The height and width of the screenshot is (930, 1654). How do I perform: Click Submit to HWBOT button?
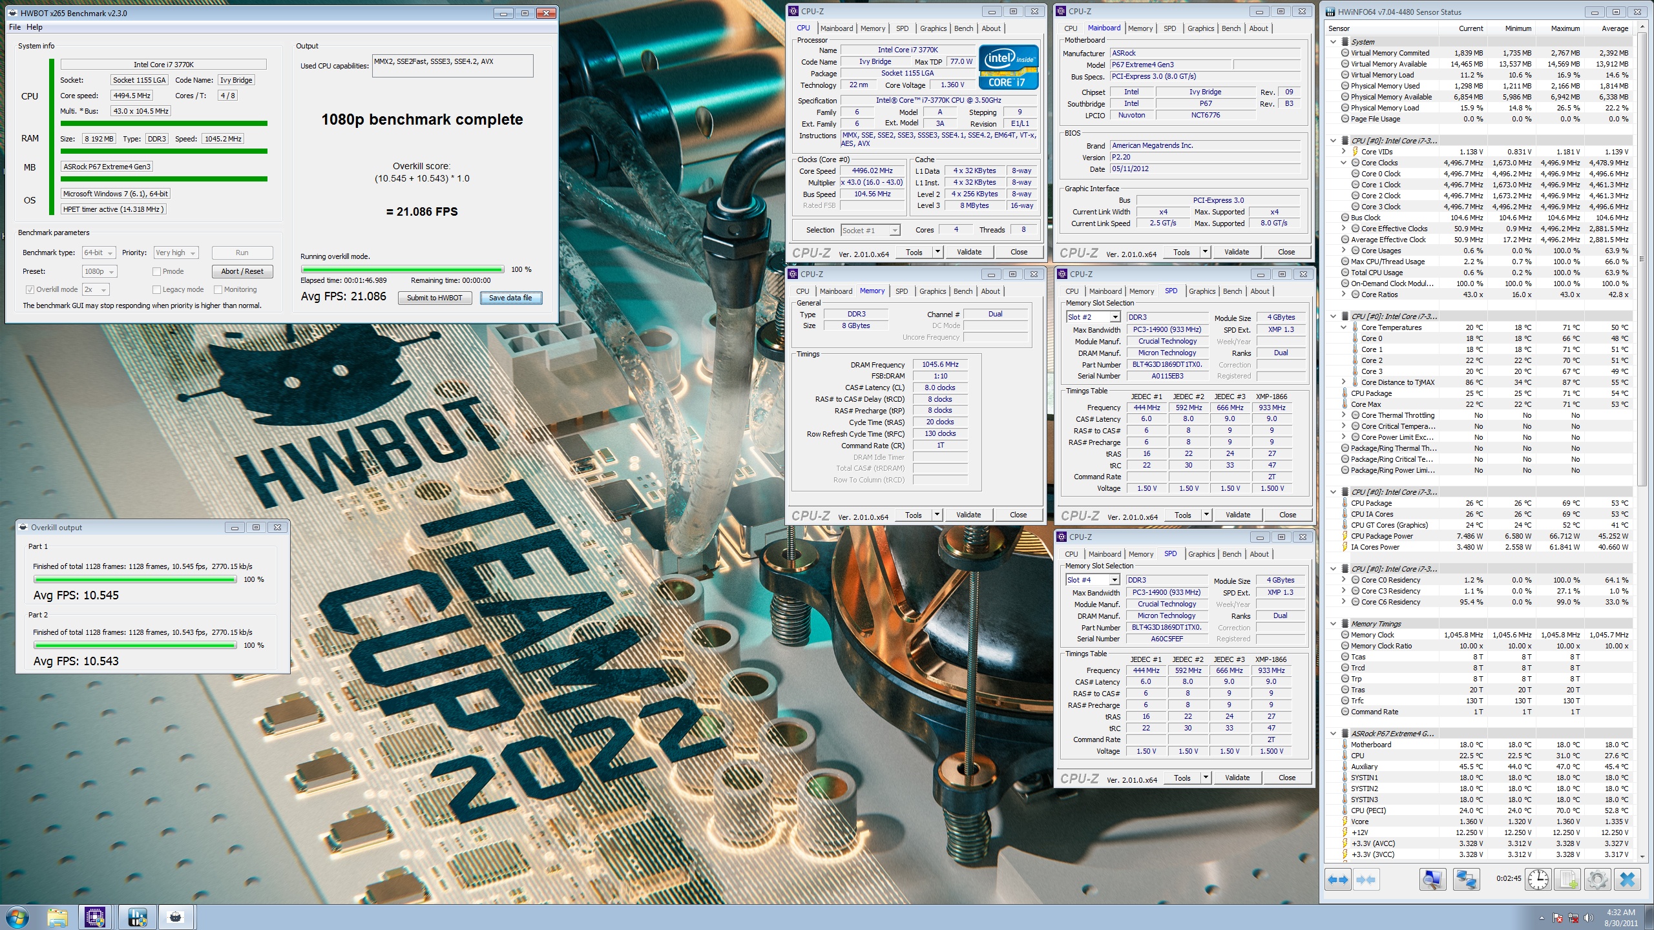[435, 298]
